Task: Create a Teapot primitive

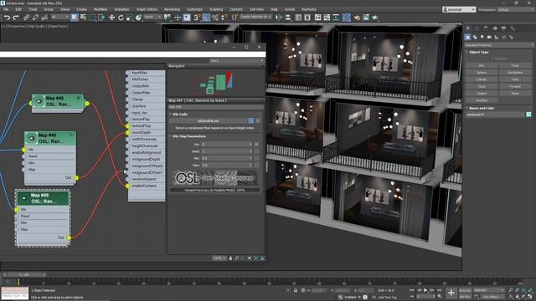Action: click(482, 94)
